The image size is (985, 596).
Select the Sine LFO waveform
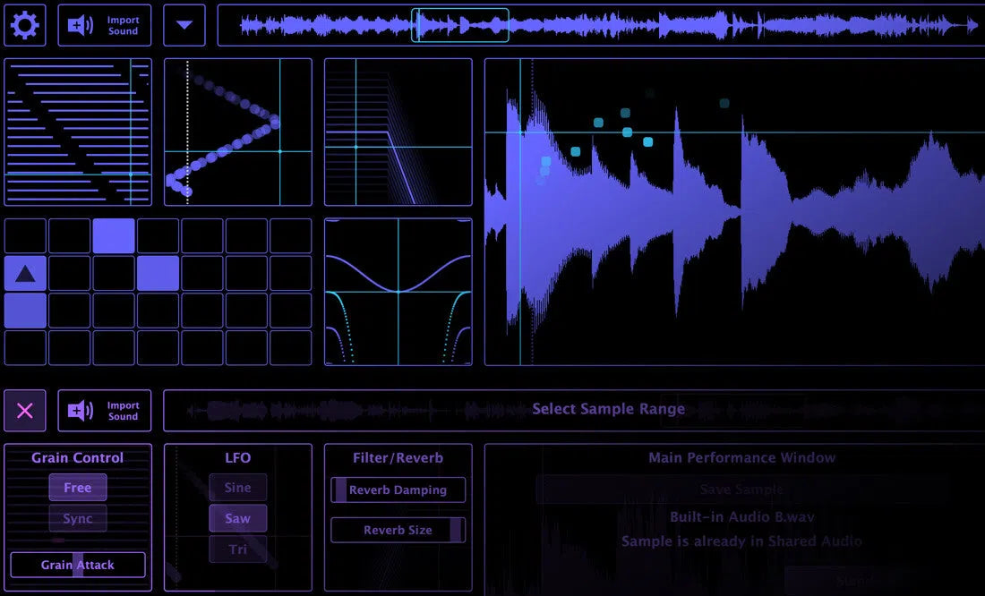pyautogui.click(x=237, y=488)
